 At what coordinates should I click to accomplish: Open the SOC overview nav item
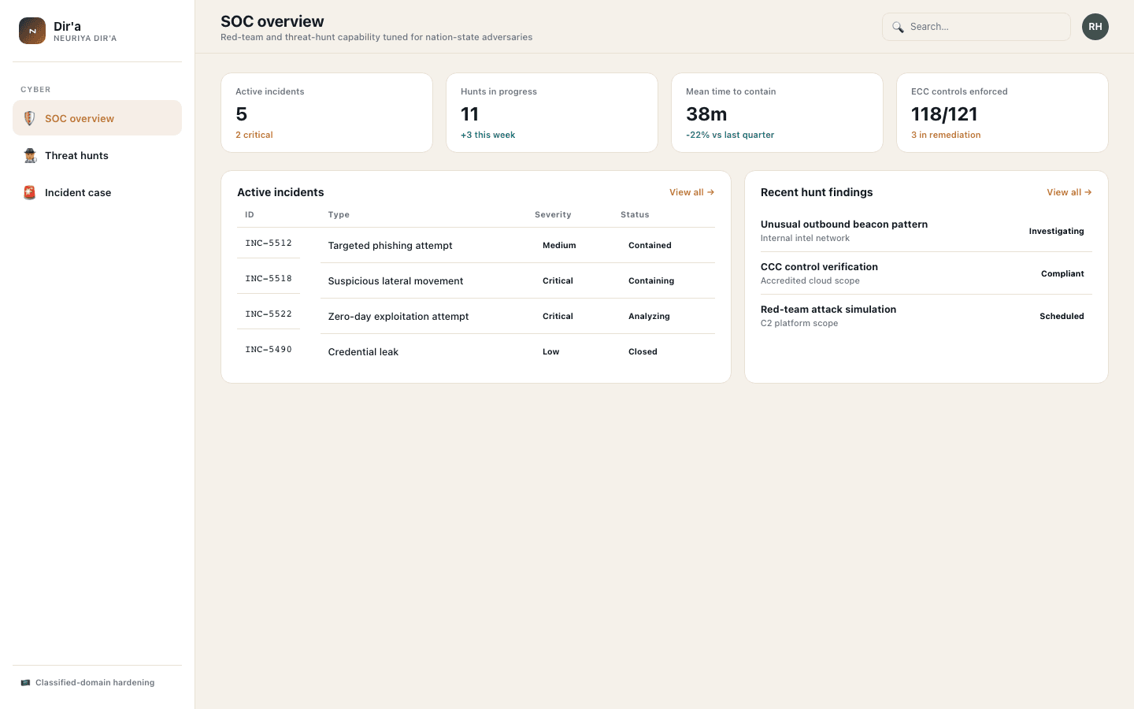pos(98,118)
